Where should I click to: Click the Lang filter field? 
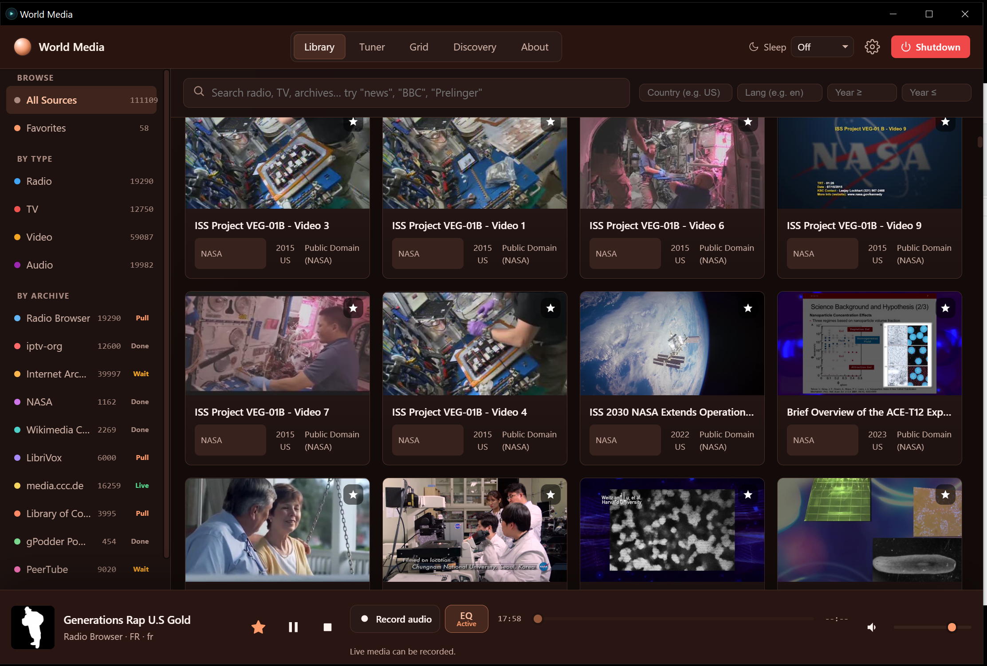coord(779,93)
